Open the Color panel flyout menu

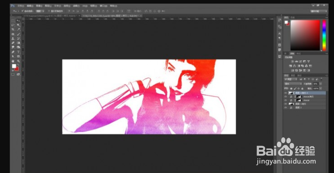(327, 17)
